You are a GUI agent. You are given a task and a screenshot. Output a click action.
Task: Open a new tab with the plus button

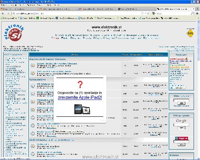(198, 9)
